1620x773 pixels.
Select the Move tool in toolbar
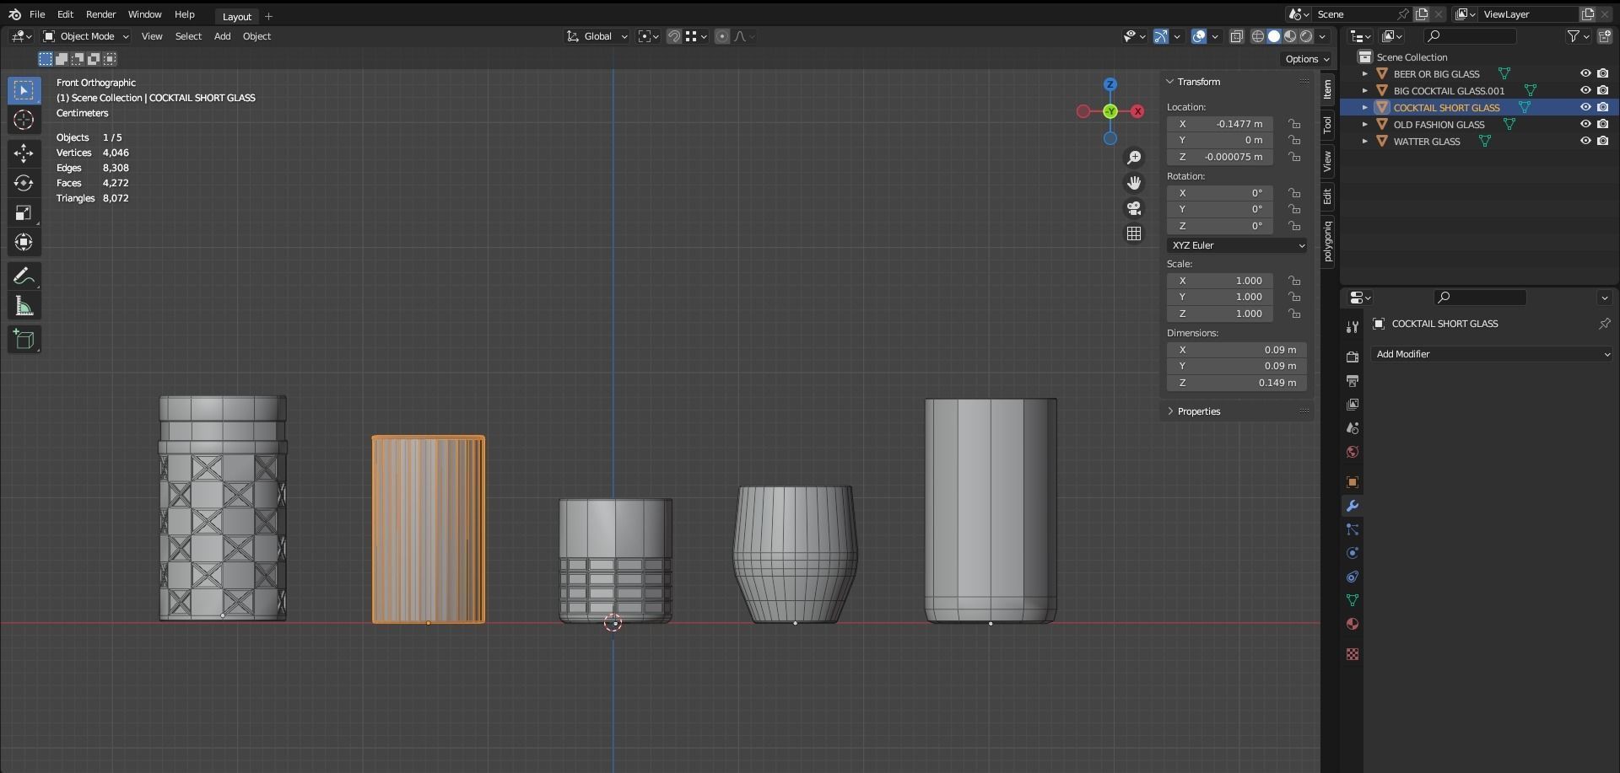point(24,153)
